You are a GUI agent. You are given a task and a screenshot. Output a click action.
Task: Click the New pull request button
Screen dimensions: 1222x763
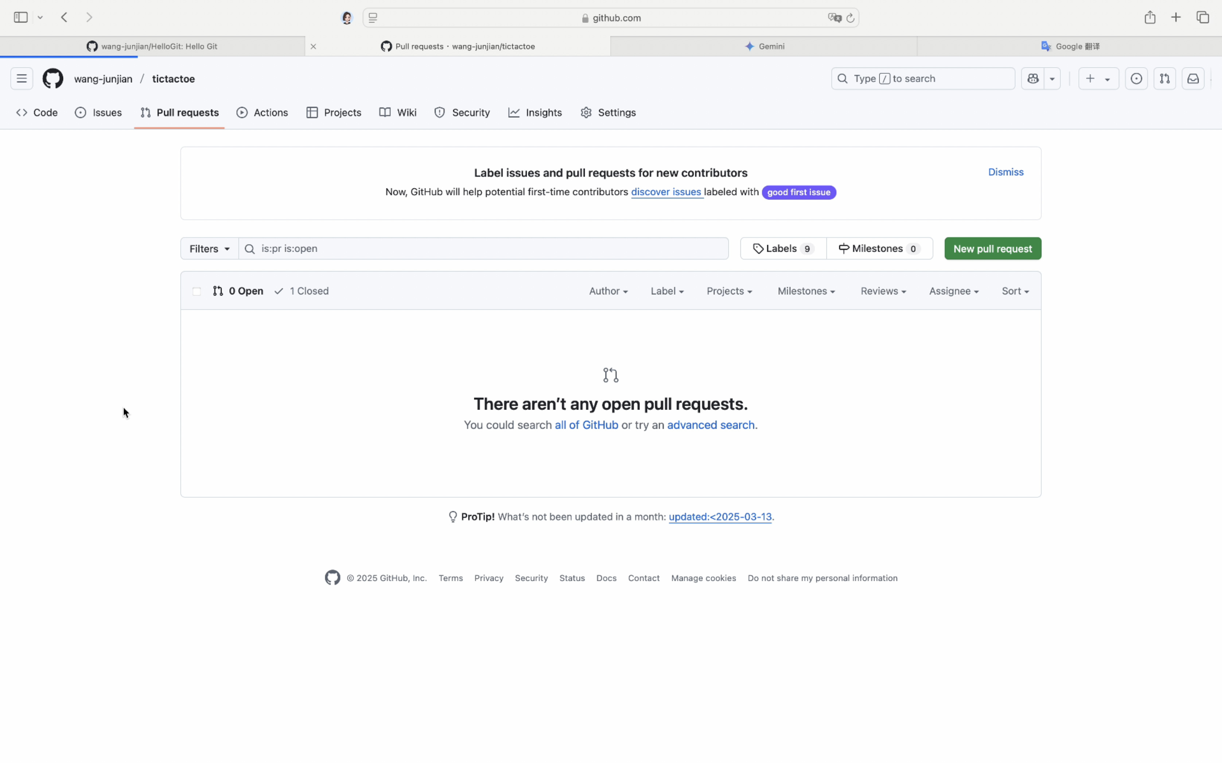click(992, 249)
